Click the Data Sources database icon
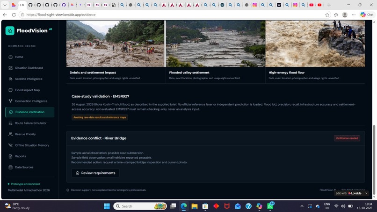This screenshot has height=212, width=377. click(11, 167)
